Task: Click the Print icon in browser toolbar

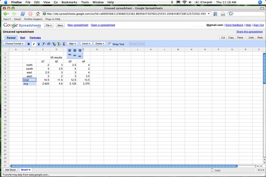Action: point(223,14)
